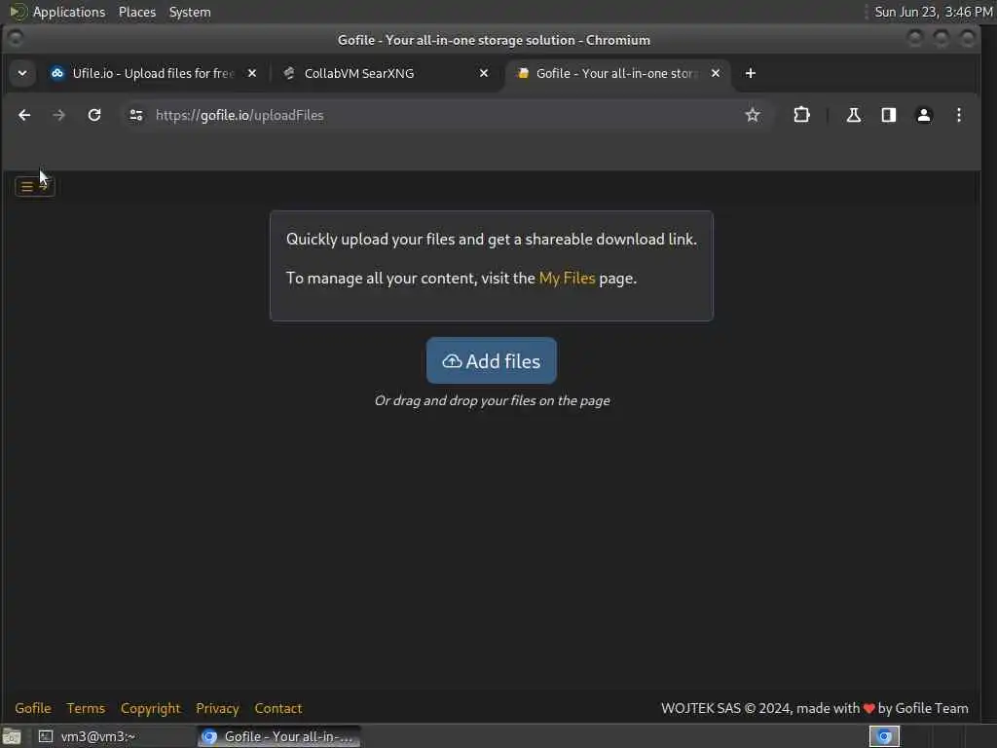Close the Ufile.io tab
Screen dimensions: 997x748
(x=252, y=73)
